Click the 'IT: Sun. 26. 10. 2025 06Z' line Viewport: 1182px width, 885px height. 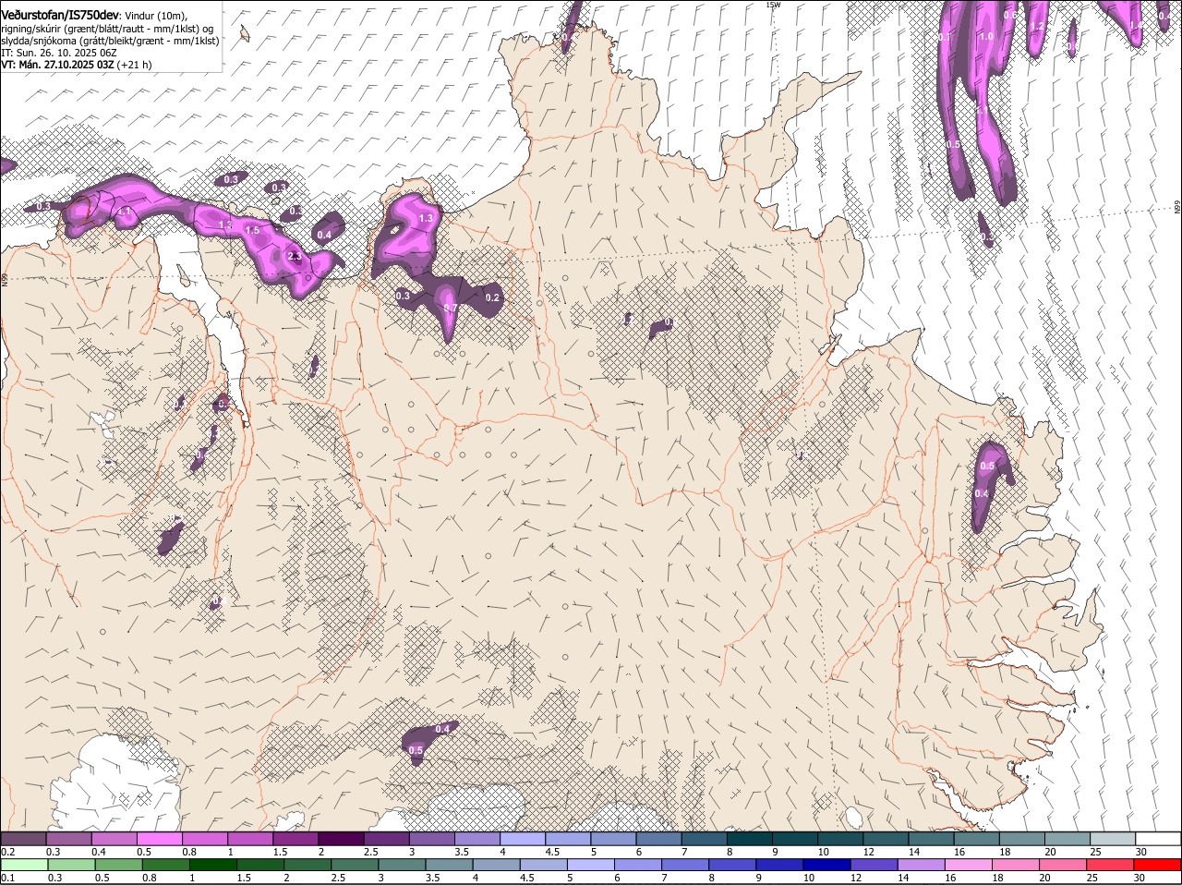coord(58,53)
